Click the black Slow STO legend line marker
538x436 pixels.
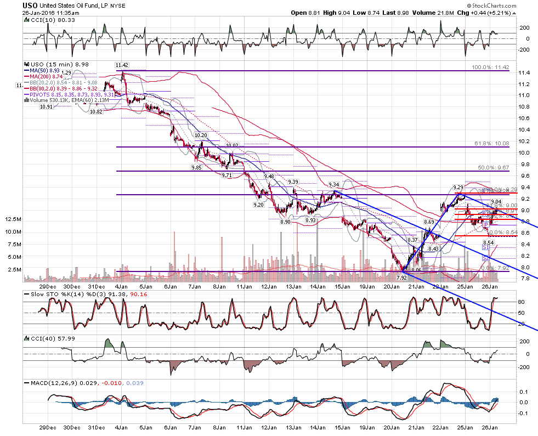pos(27,295)
